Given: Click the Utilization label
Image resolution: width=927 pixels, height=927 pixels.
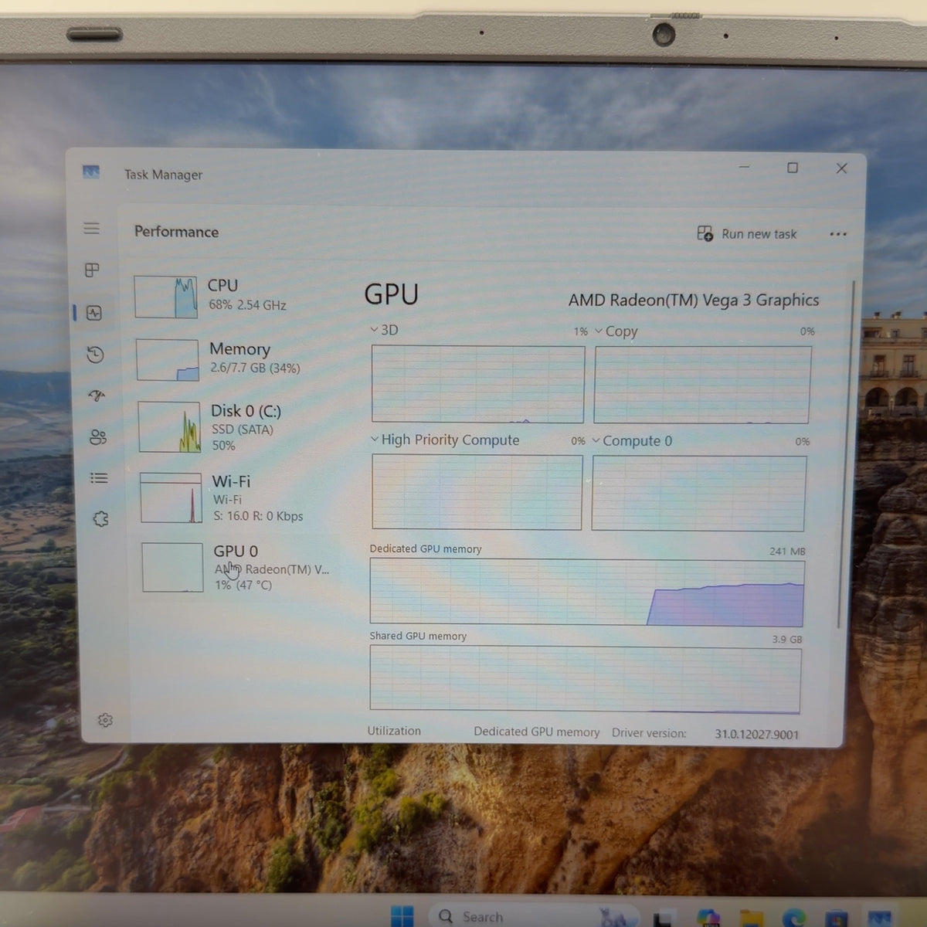Looking at the screenshot, I should 394,731.
